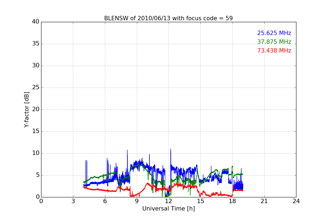Click the y-axis tick label 20
The height and width of the screenshot is (219, 329).
(36, 109)
